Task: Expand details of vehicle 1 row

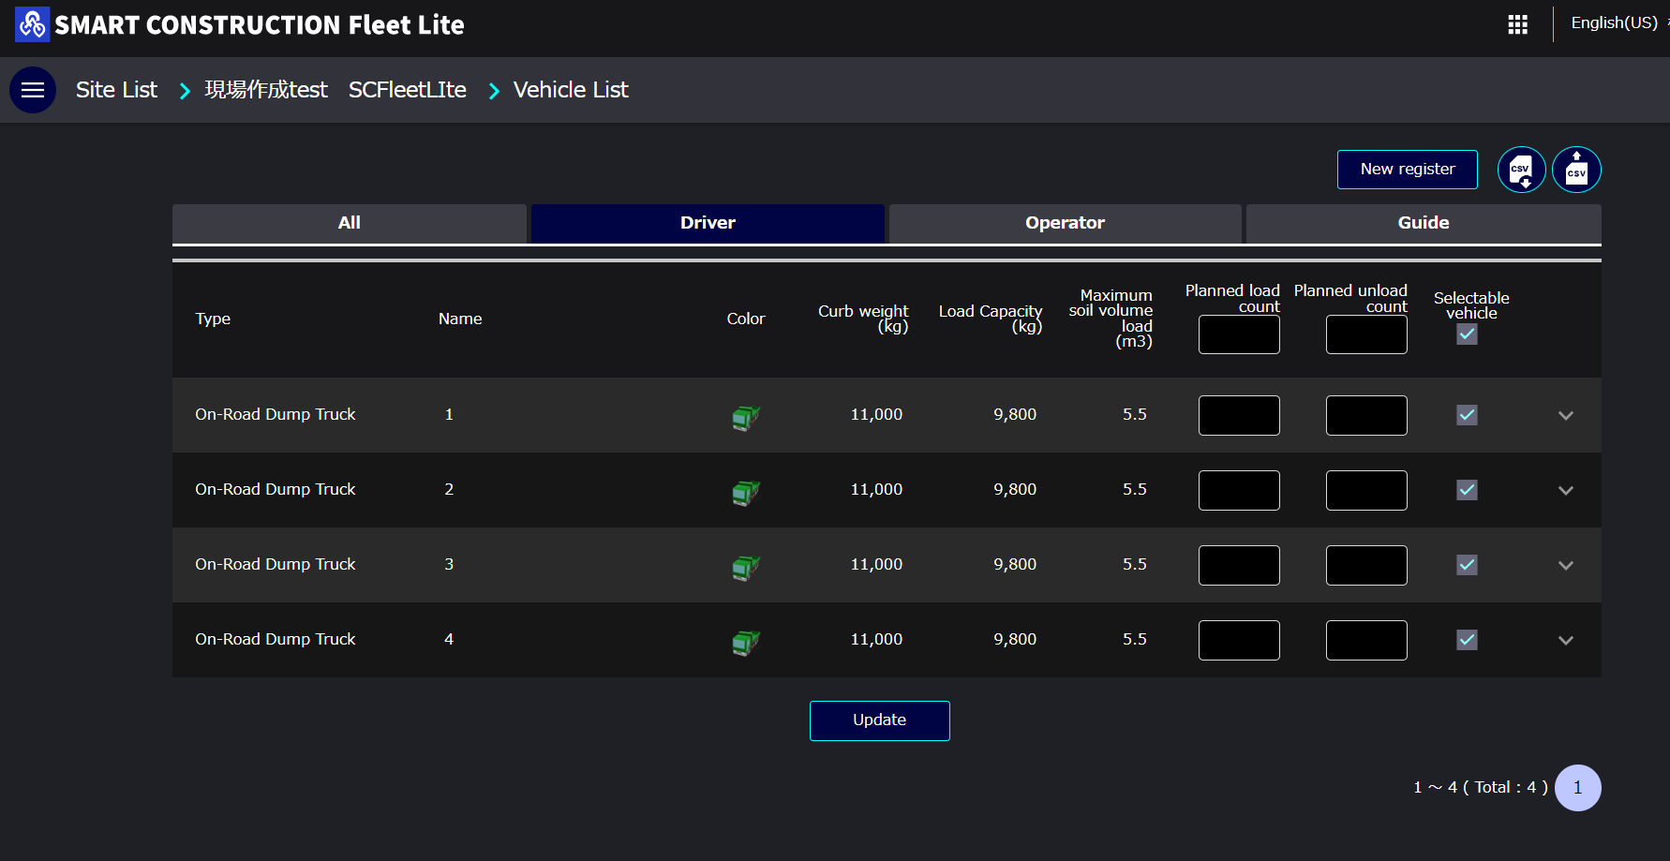Action: coord(1566,415)
